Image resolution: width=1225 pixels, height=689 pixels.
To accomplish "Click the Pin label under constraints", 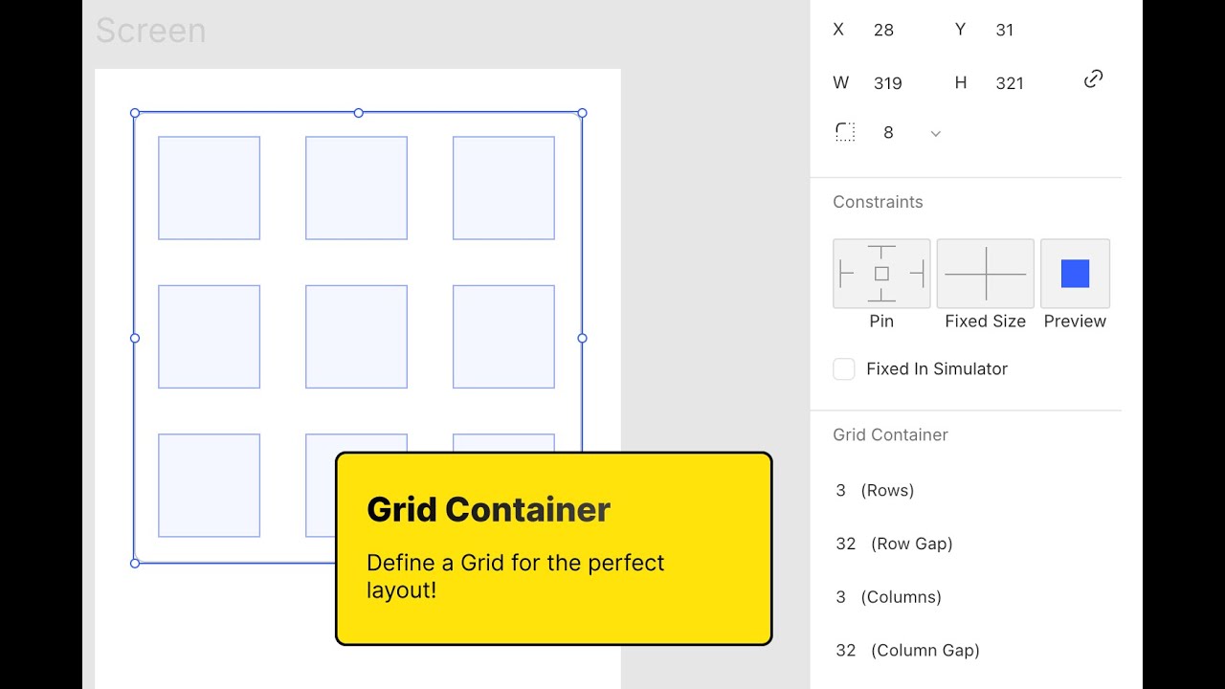I will (x=880, y=321).
